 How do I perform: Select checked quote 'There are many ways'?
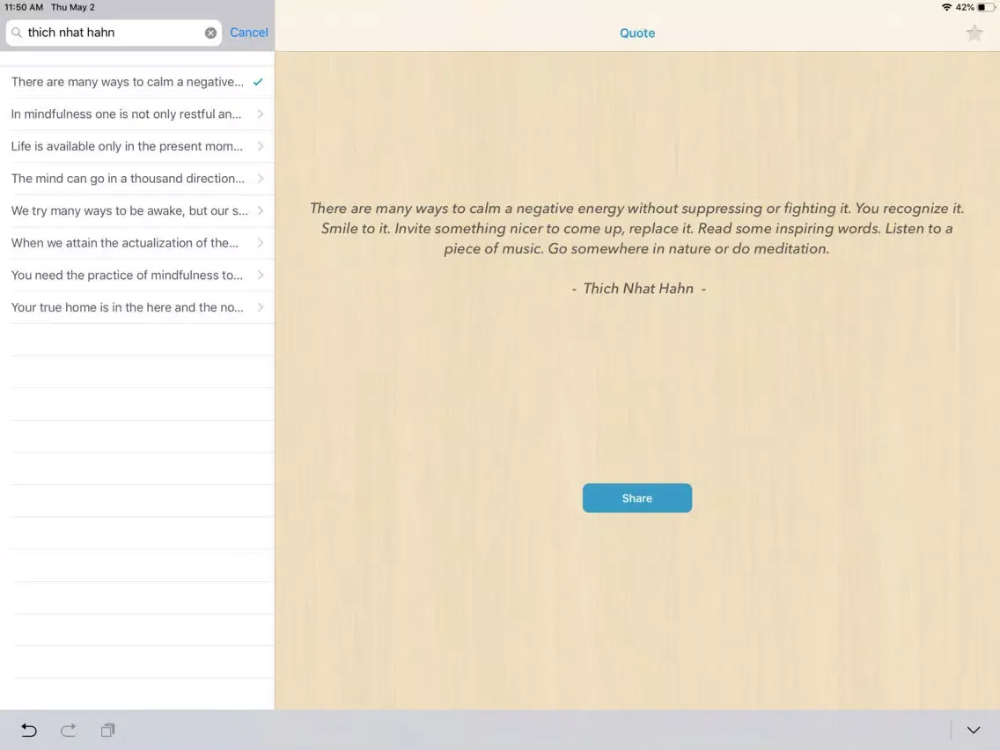(128, 82)
